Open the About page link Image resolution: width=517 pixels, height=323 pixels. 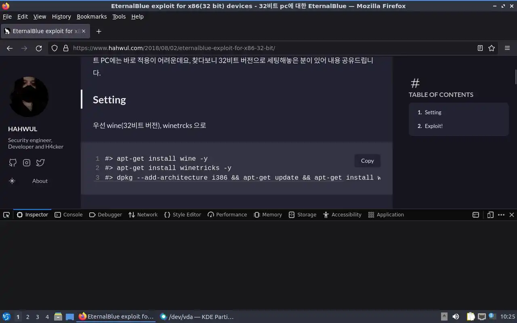click(x=40, y=181)
